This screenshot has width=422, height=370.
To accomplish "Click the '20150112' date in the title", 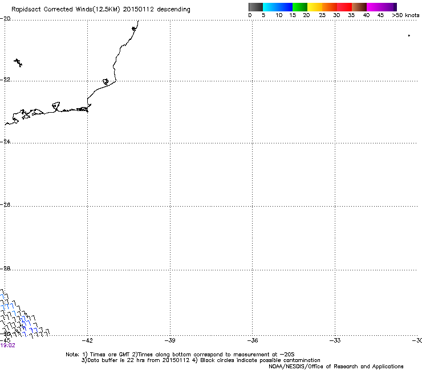I will pyautogui.click(x=139, y=9).
